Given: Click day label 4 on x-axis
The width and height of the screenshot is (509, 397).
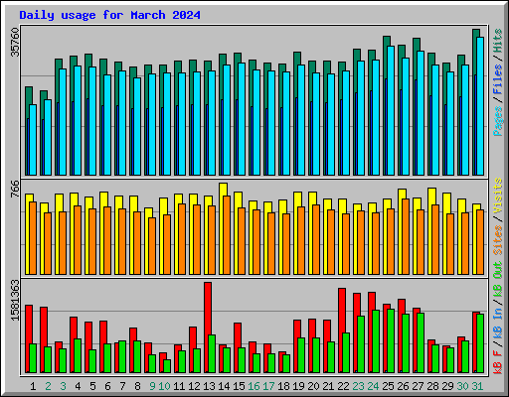Looking at the screenshot, I should [78, 386].
